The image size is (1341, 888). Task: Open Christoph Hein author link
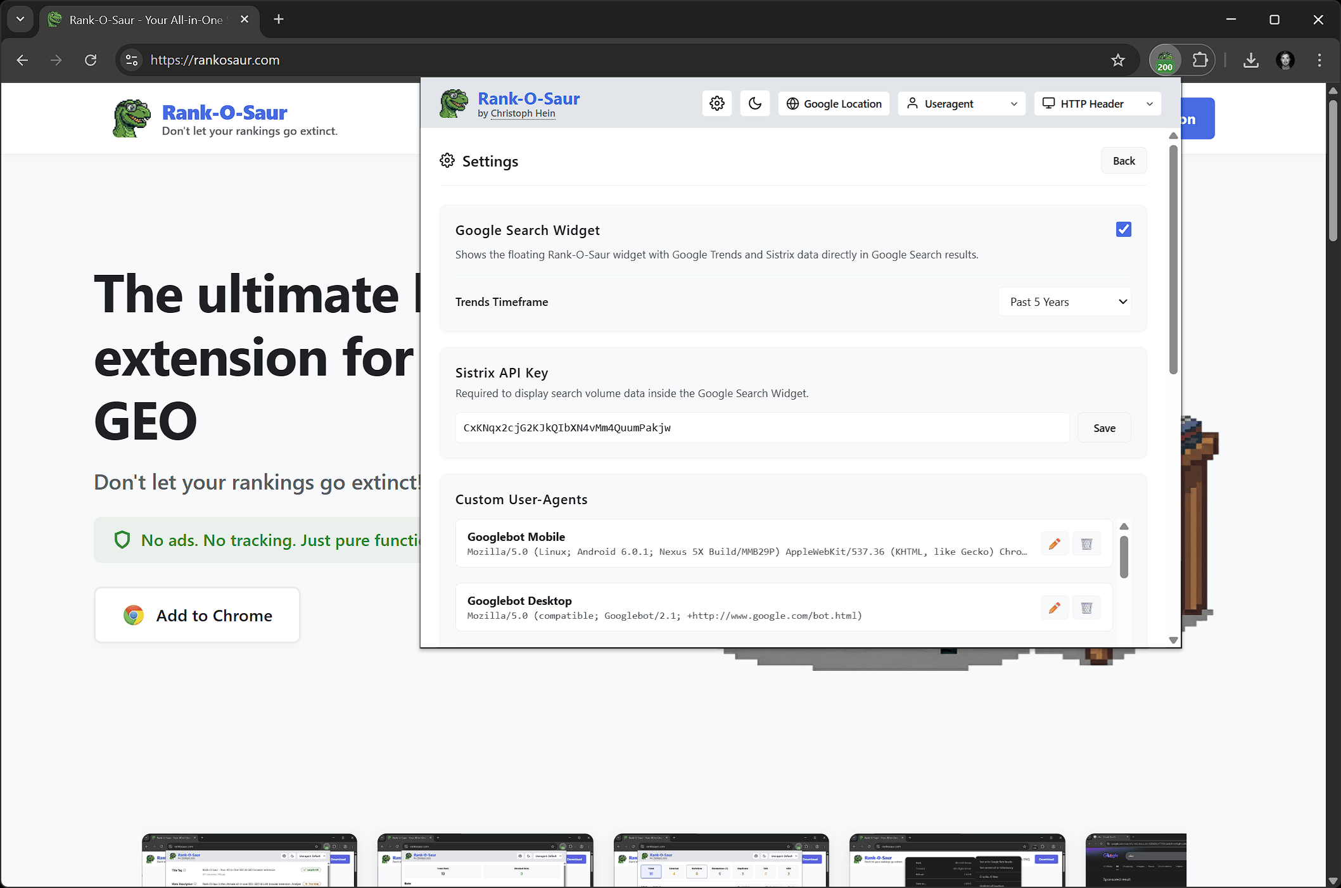tap(523, 113)
